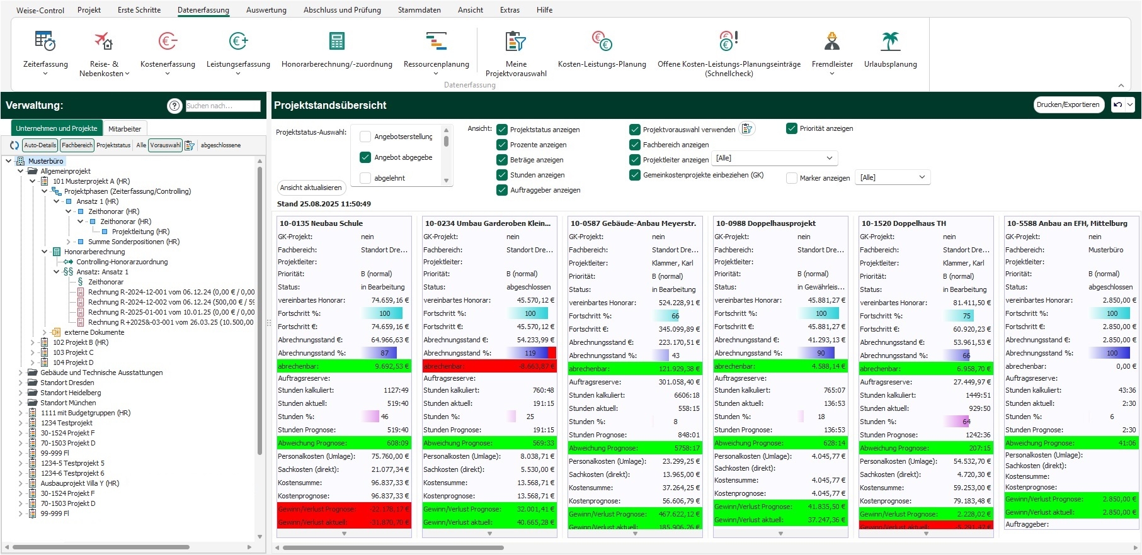Click the icon beside Projektvorauswahl verwenden
The image size is (1142, 555).
click(746, 129)
